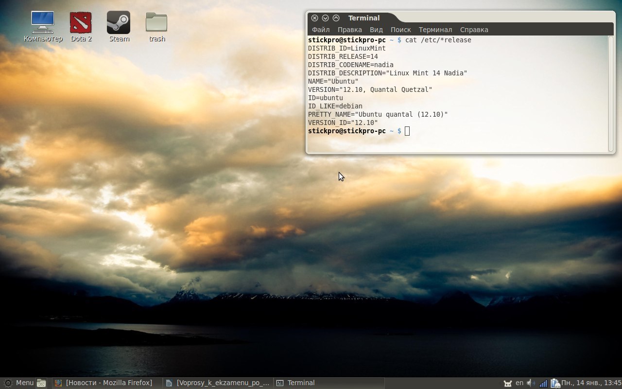Click the Terminal title bar label
Image resolution: width=622 pixels, height=389 pixels.
click(364, 18)
